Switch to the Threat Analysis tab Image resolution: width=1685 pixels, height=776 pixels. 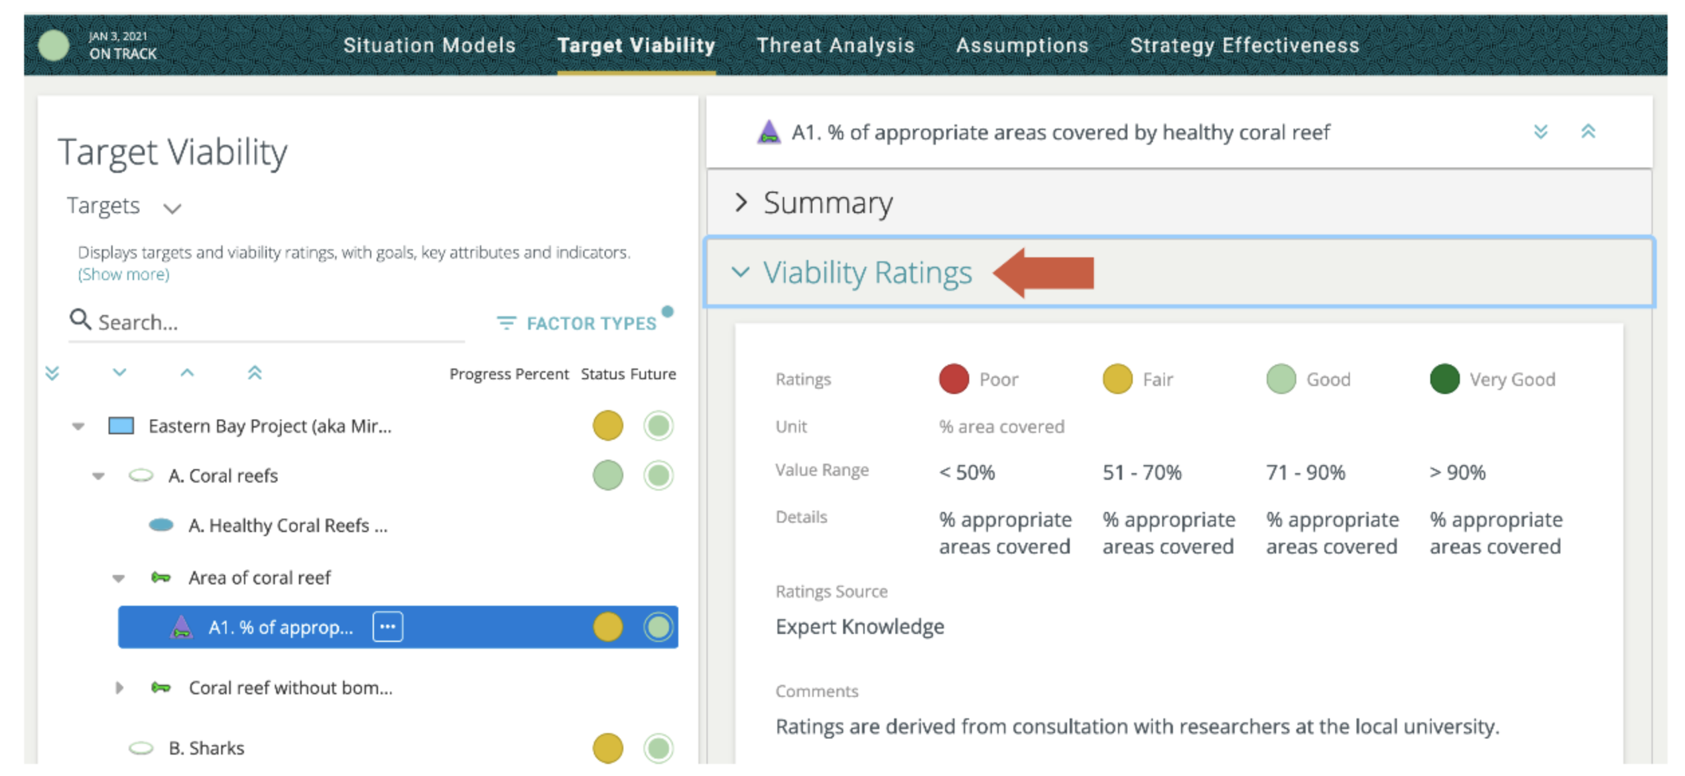[x=835, y=45]
